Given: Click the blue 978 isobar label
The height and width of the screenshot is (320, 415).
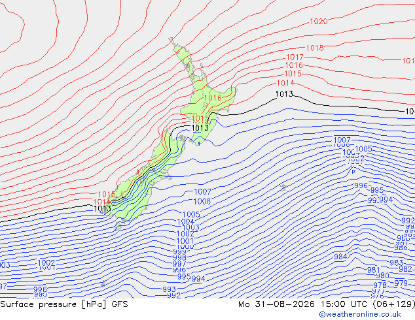Looking at the screenshot, I should point(380,285).
